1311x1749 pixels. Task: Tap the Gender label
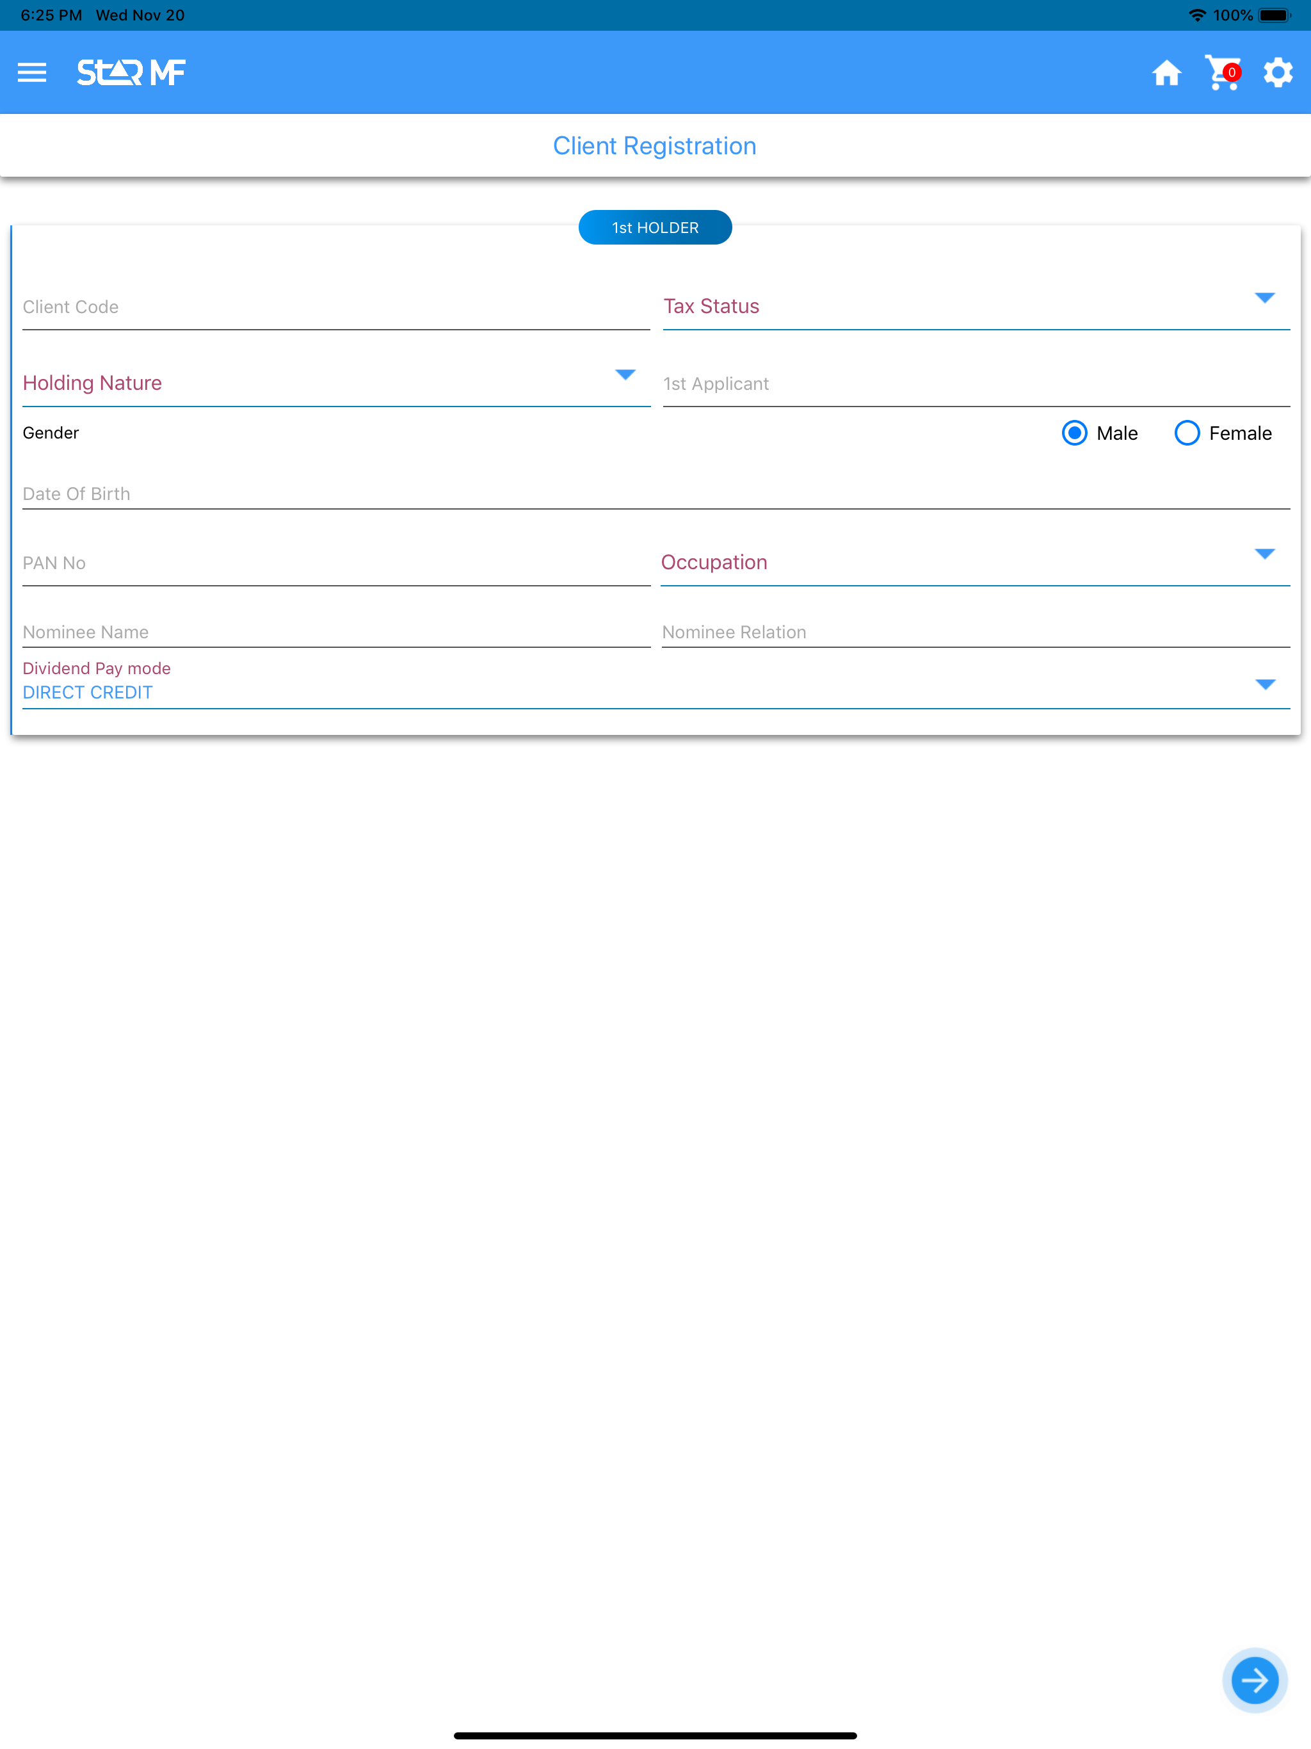[51, 433]
